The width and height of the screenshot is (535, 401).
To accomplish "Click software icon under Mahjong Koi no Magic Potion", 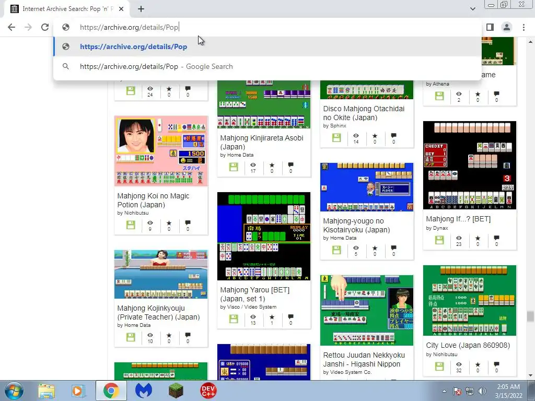I will 131,225.
